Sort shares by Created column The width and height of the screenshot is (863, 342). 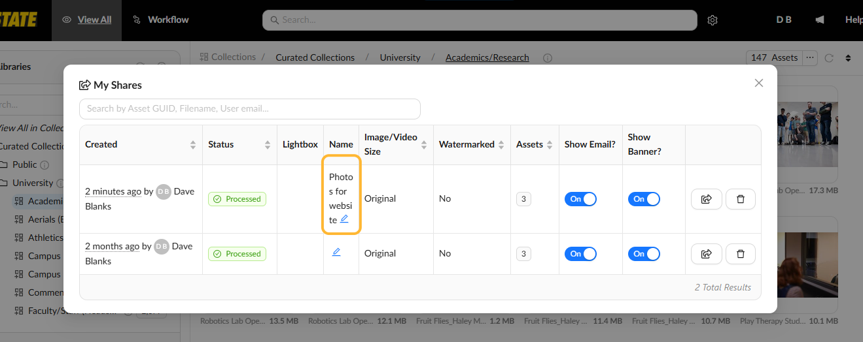(x=193, y=145)
